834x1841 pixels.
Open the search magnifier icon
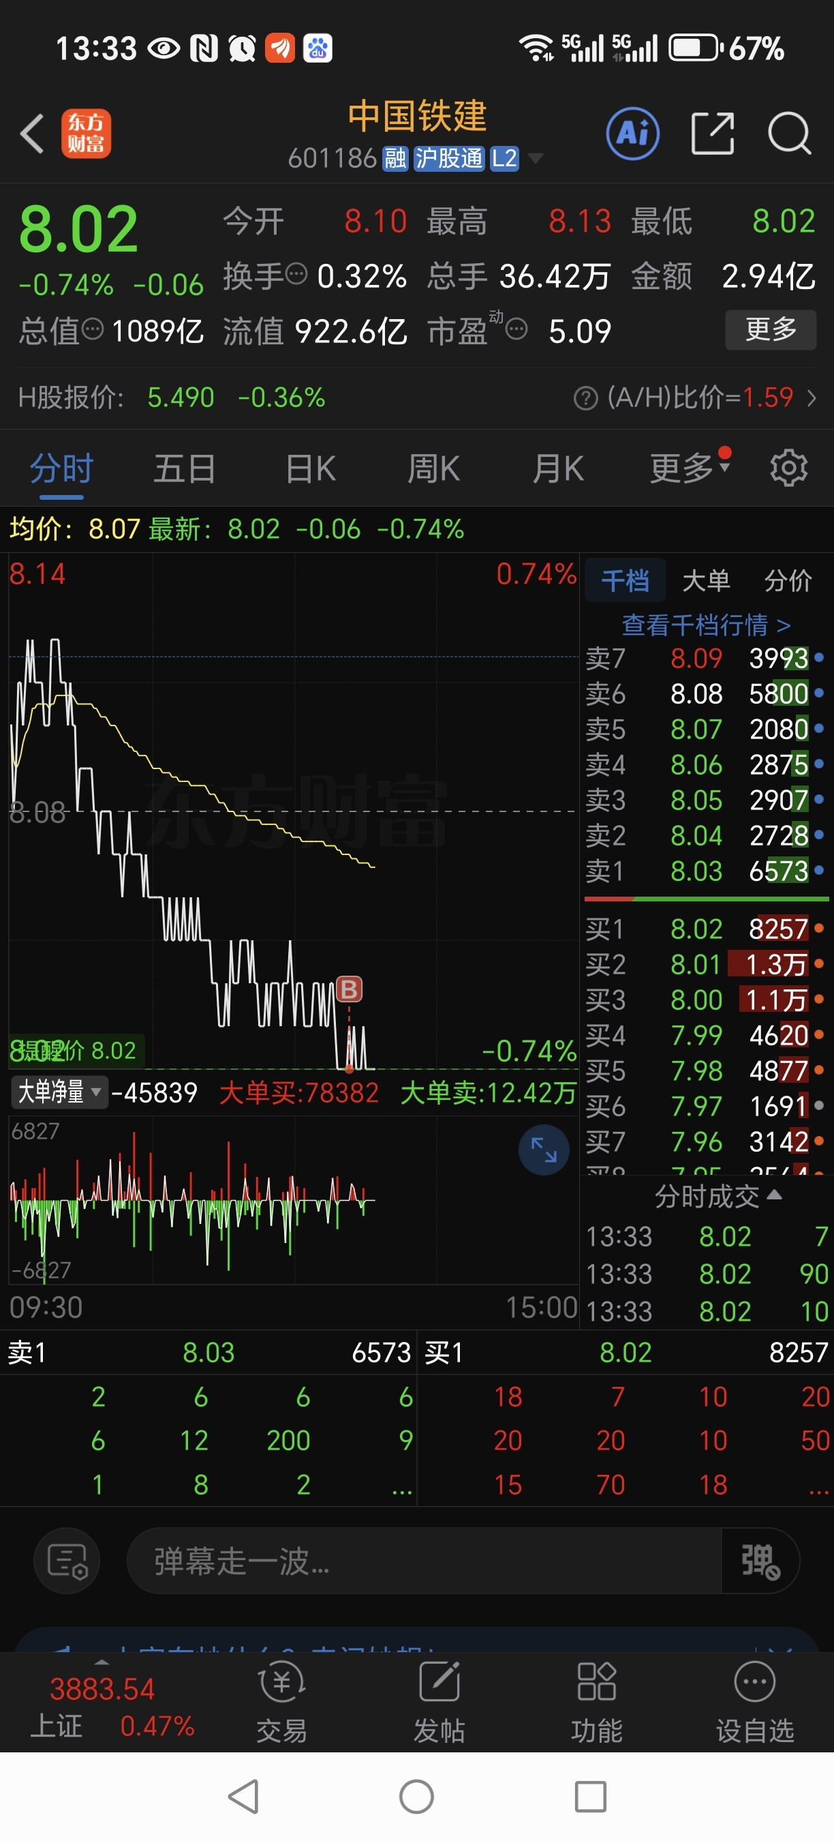click(x=790, y=134)
